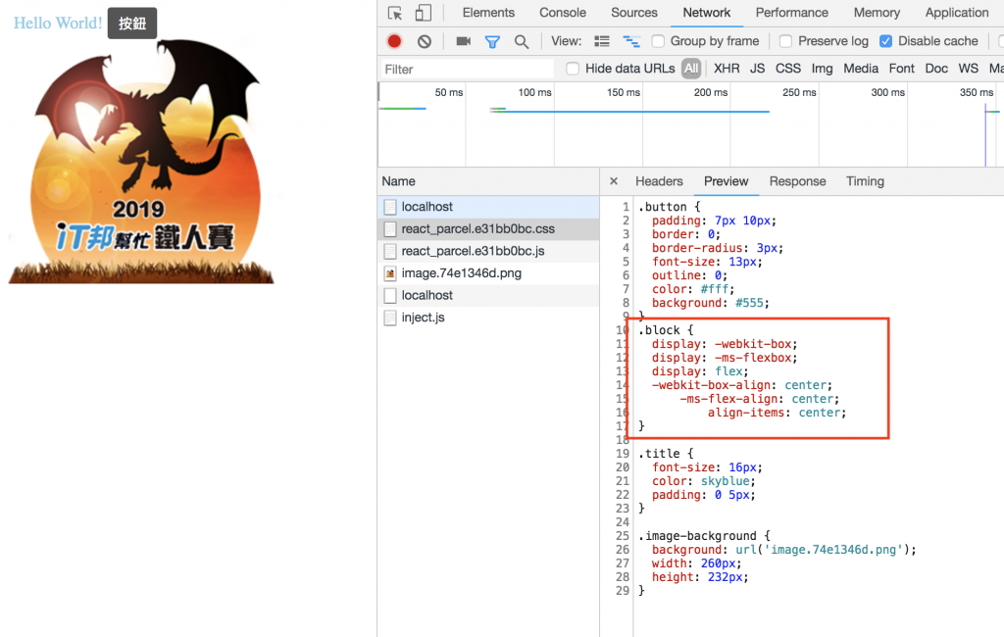Switch to the Sources tab
Image resolution: width=1004 pixels, height=637 pixels.
pyautogui.click(x=634, y=13)
